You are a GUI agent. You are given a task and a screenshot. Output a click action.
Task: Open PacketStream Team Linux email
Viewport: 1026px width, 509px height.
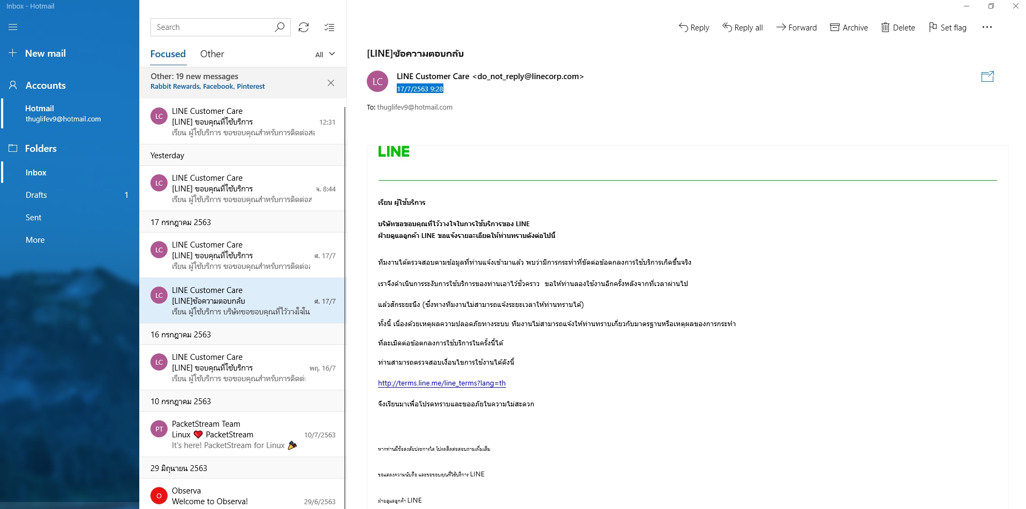(243, 434)
